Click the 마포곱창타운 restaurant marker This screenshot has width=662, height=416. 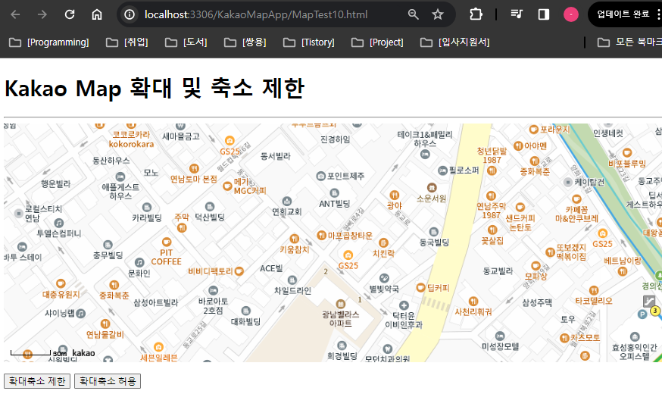[x=321, y=235]
